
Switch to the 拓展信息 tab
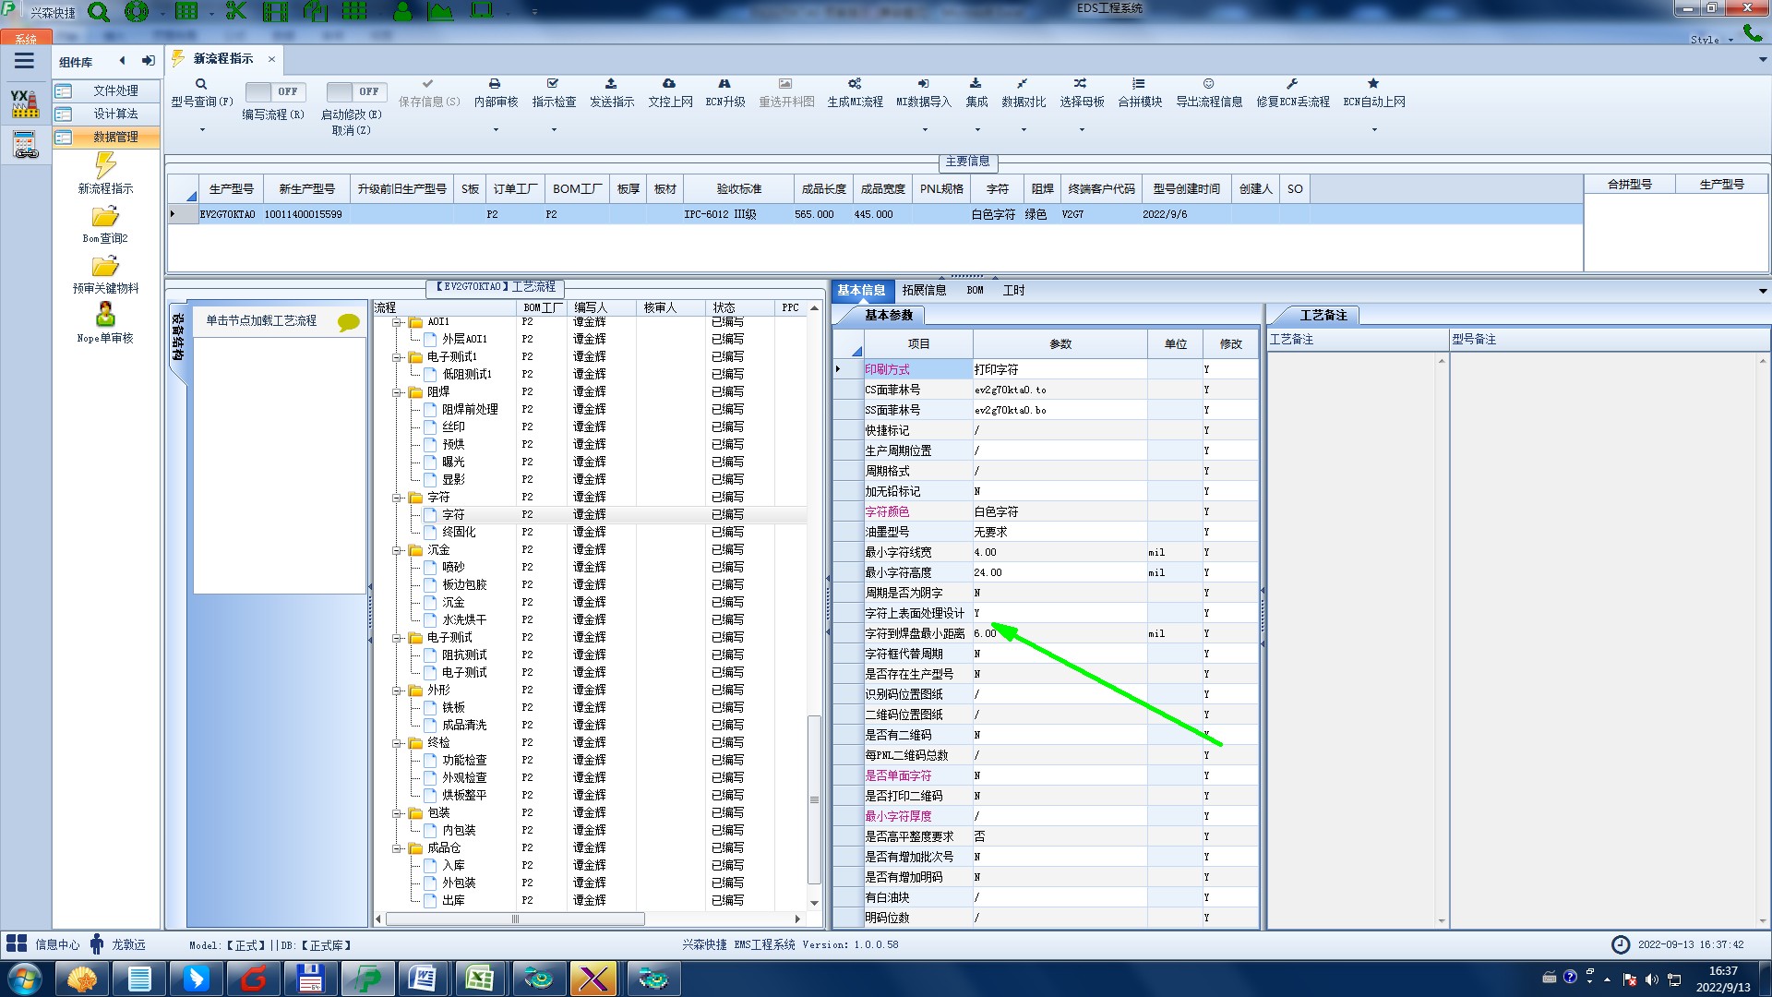924,290
